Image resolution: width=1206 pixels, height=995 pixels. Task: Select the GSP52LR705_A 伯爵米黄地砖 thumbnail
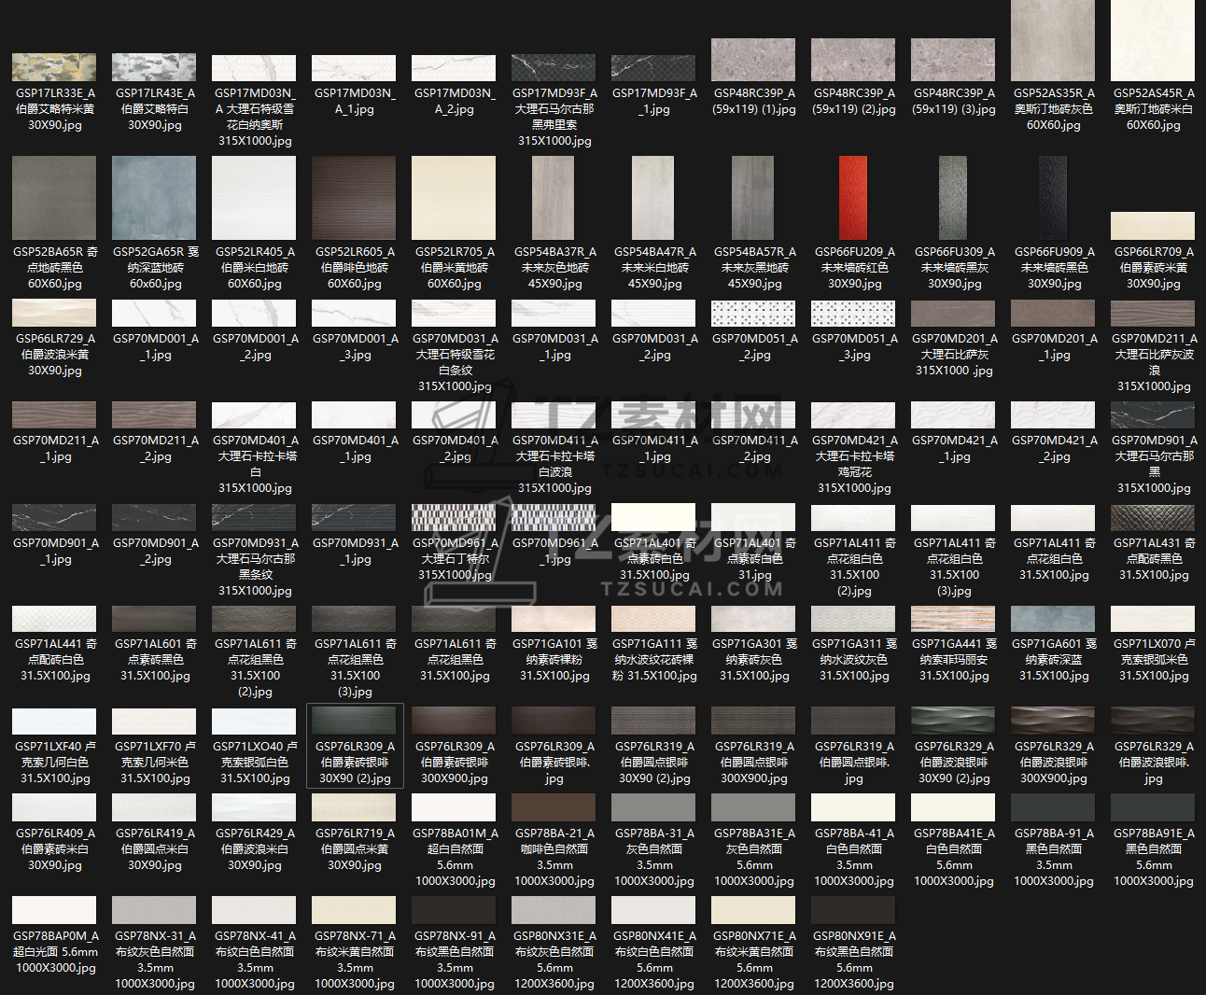[454, 198]
